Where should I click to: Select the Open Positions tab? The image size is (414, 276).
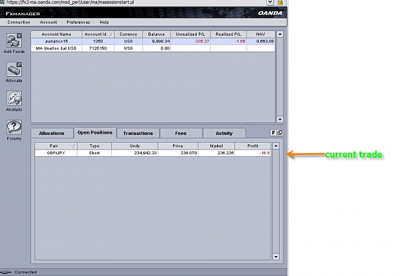pyautogui.click(x=95, y=132)
